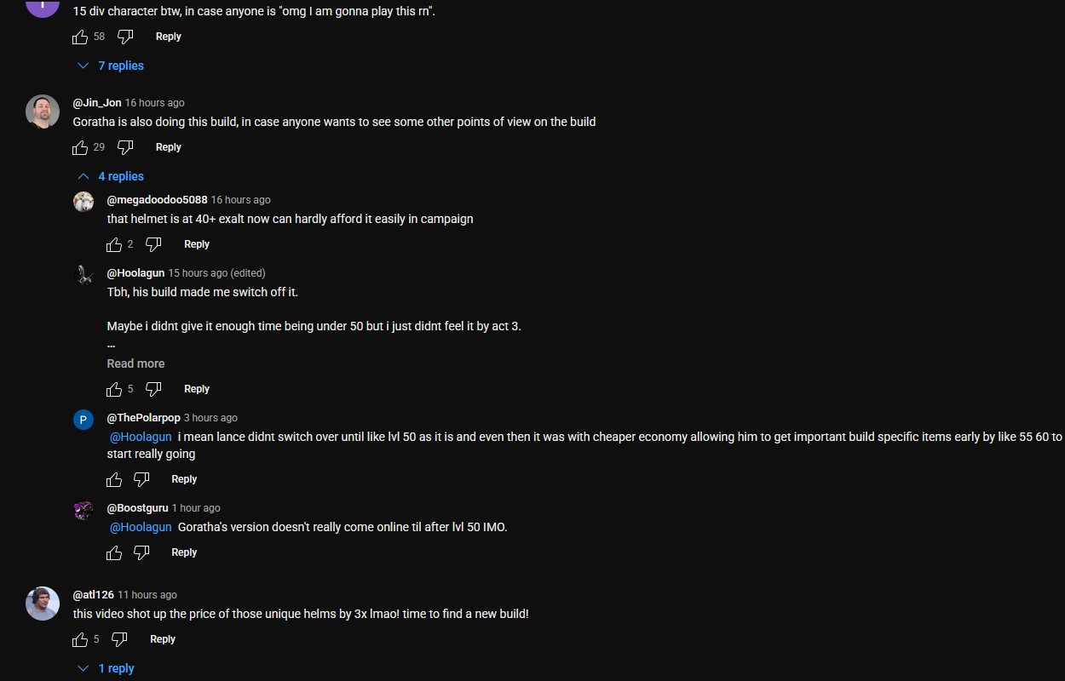Viewport: 1065px width, 681px height.
Task: Thumbs up @ThePolarpop's reply
Action: tap(114, 479)
